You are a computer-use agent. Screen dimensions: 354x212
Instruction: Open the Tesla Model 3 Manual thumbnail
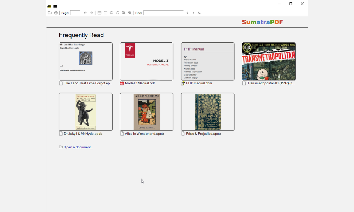pyautogui.click(x=147, y=61)
